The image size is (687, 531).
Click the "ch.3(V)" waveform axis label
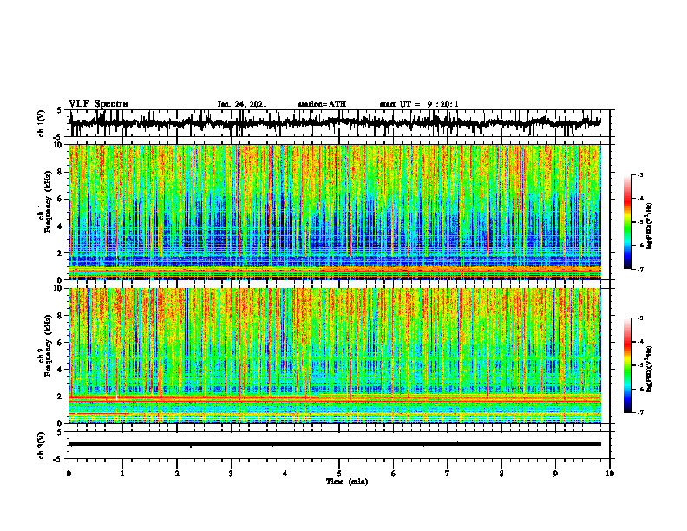click(41, 445)
